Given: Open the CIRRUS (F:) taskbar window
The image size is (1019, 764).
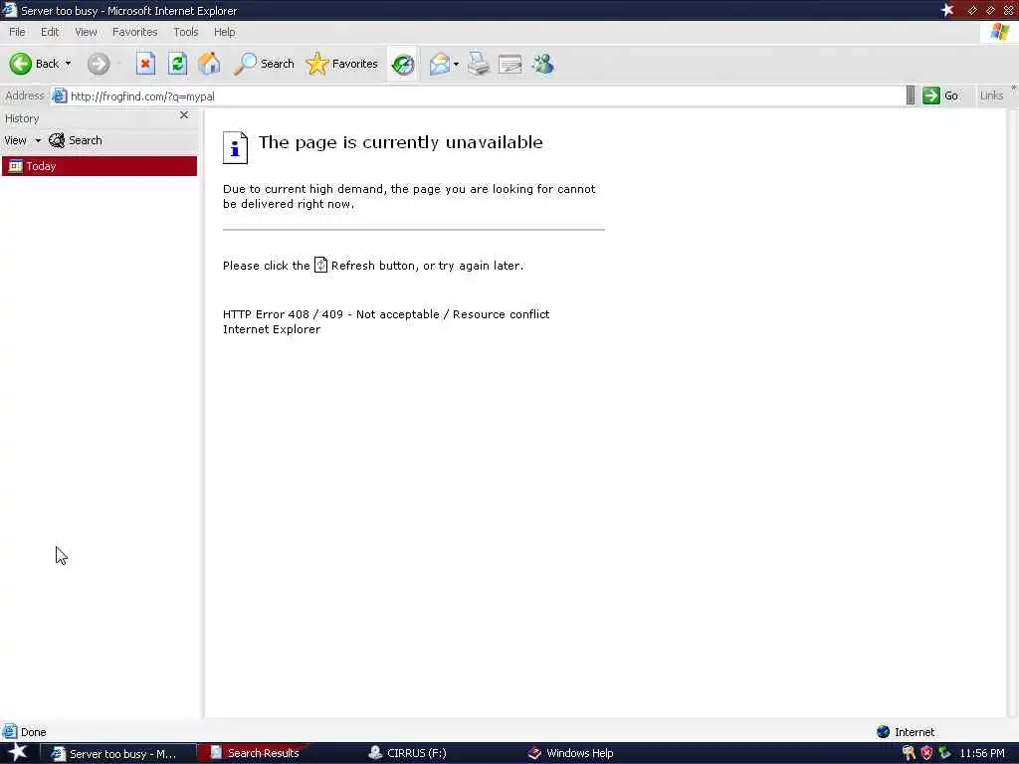Looking at the screenshot, I should coord(416,753).
